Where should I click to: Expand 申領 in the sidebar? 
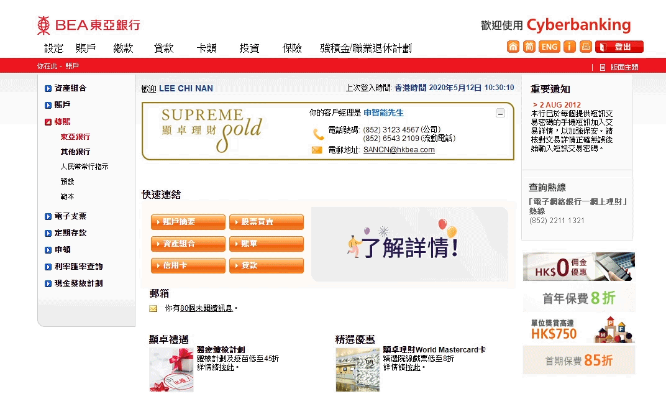click(x=58, y=250)
